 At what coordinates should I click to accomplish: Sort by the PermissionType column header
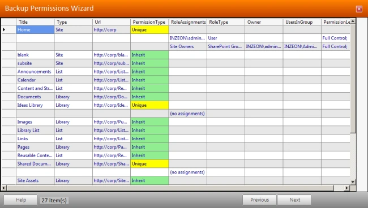coord(149,22)
